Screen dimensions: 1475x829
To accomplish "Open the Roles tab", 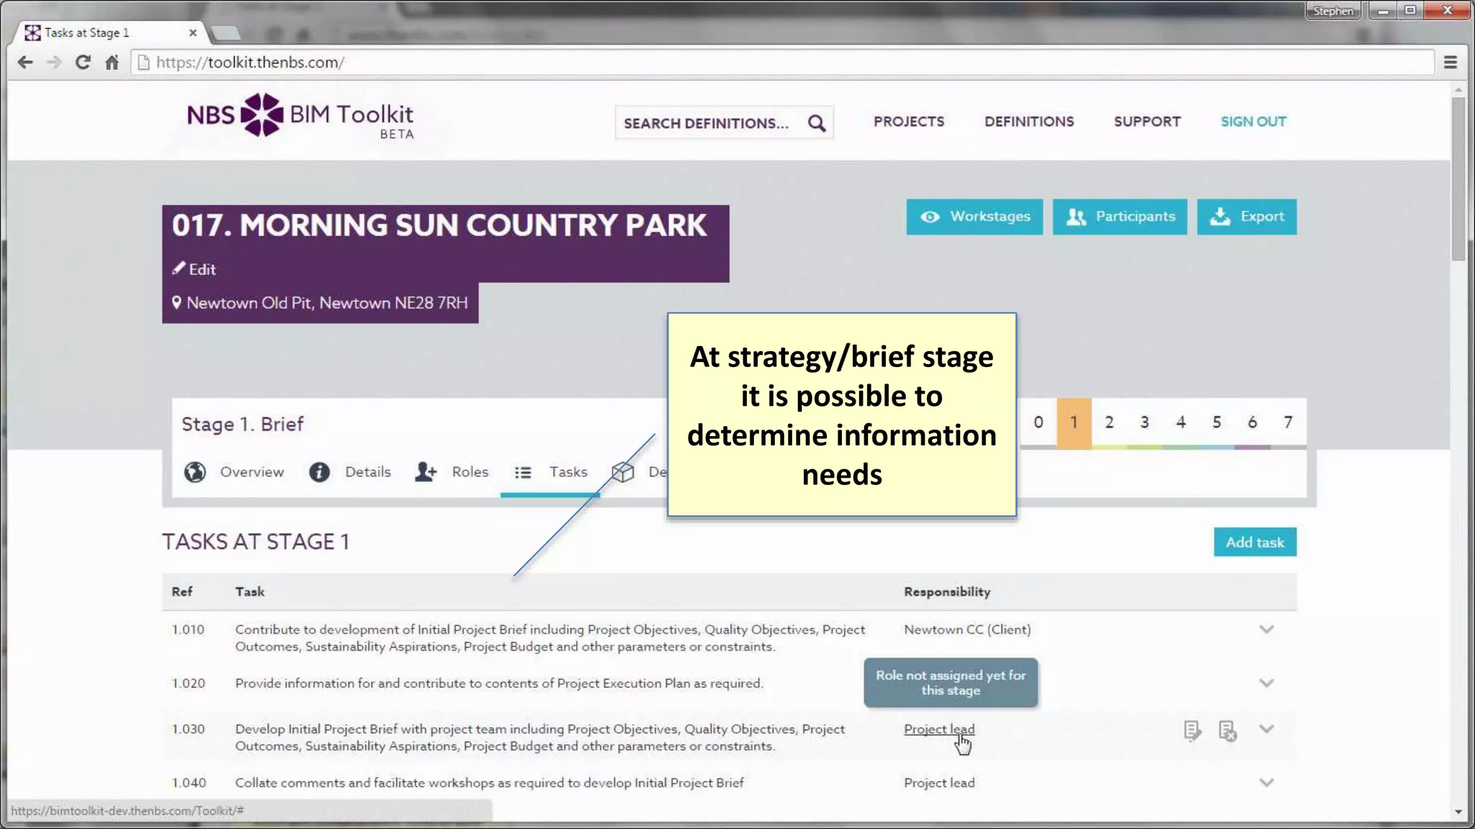I will pyautogui.click(x=452, y=472).
